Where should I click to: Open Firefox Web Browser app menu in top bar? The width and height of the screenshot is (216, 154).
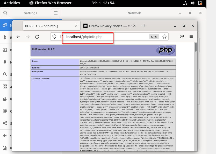pos(51,3)
